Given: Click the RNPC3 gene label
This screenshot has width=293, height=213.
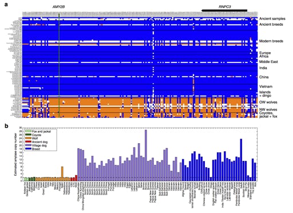Looking at the screenshot, I should pos(225,7).
